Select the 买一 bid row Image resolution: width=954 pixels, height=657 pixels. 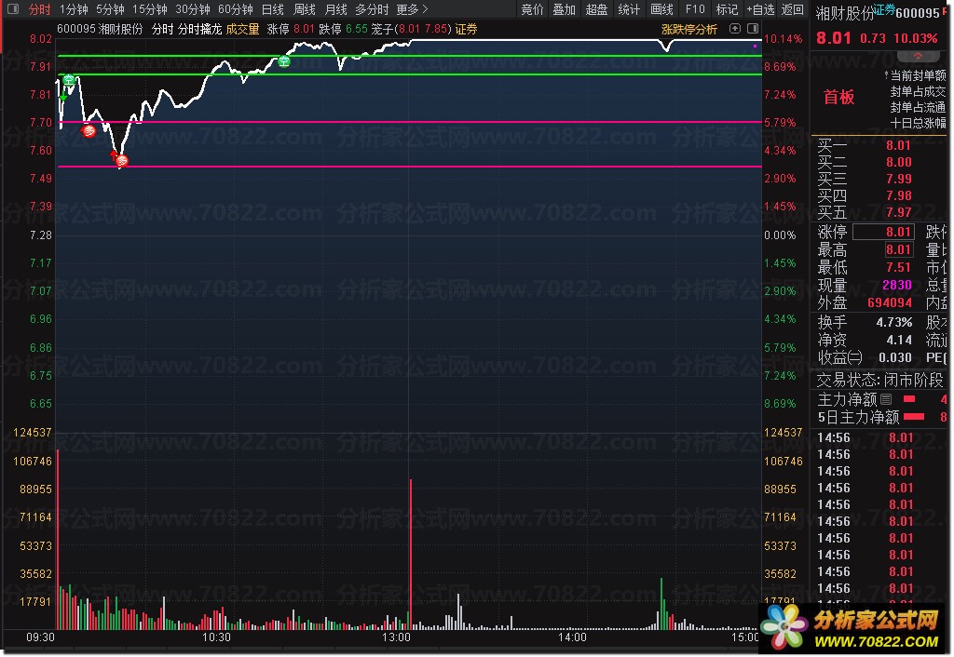(x=865, y=145)
